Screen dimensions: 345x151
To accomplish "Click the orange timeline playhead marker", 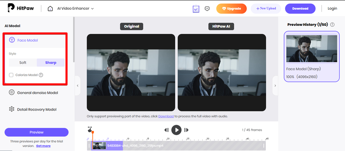I will click(x=93, y=132).
